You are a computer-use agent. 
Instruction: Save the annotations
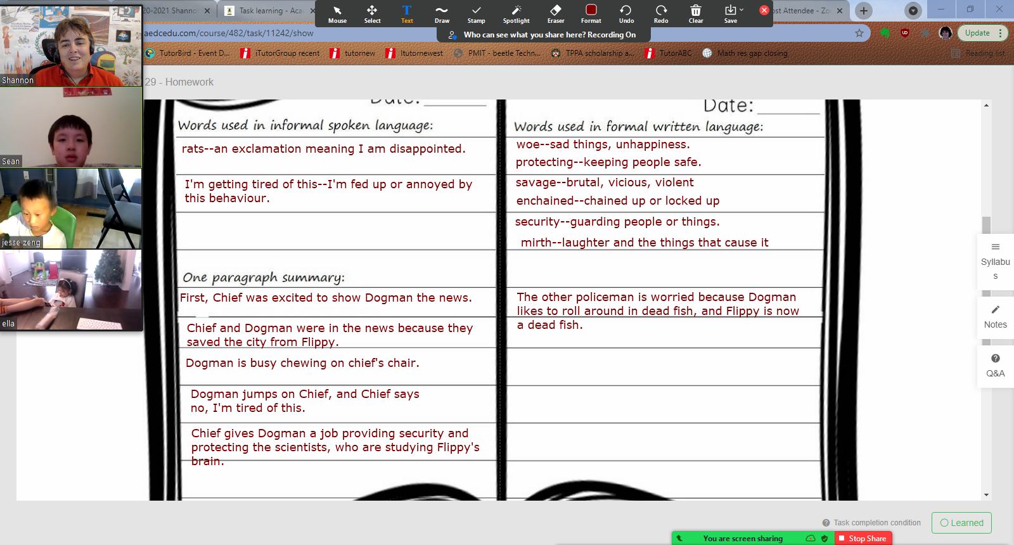[x=730, y=13]
